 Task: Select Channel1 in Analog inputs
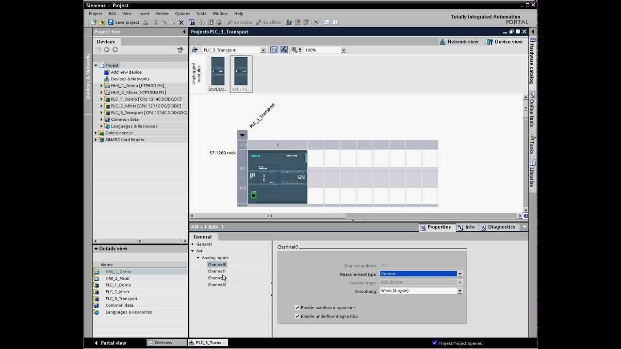tap(217, 271)
